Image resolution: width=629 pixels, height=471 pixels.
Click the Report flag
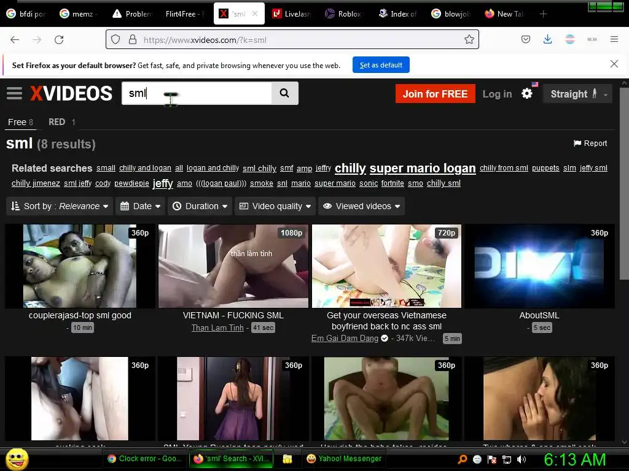point(590,144)
